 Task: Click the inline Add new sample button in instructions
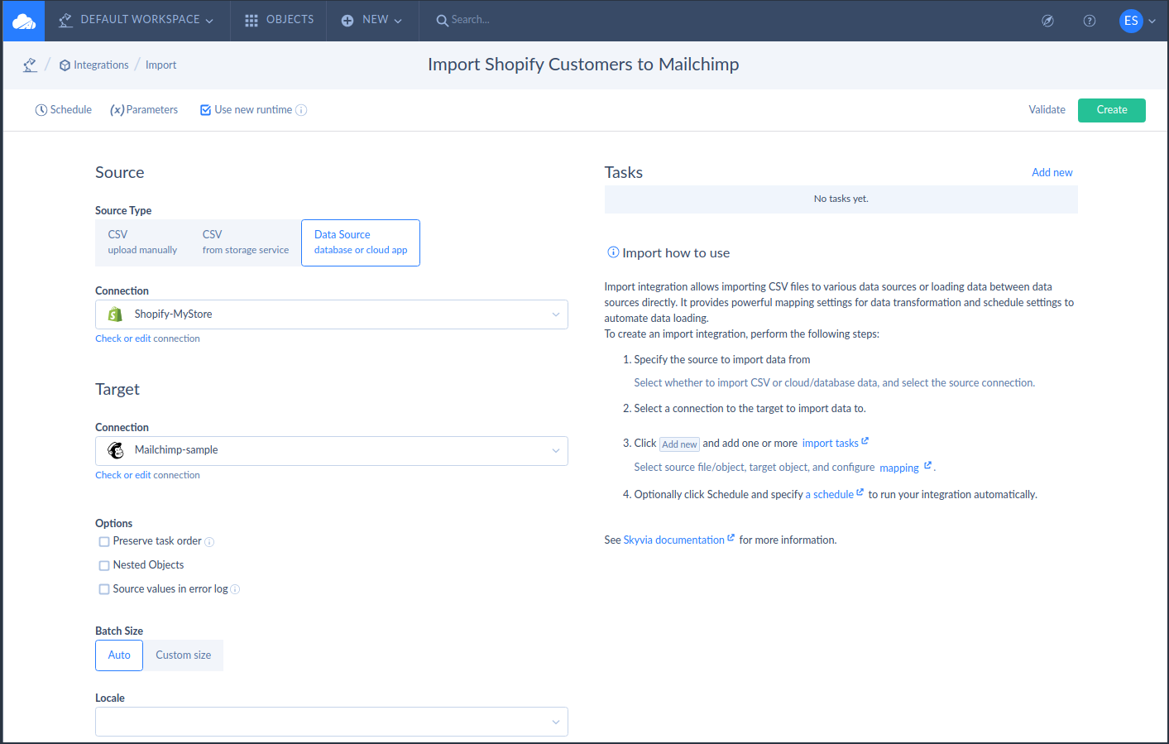coord(679,444)
